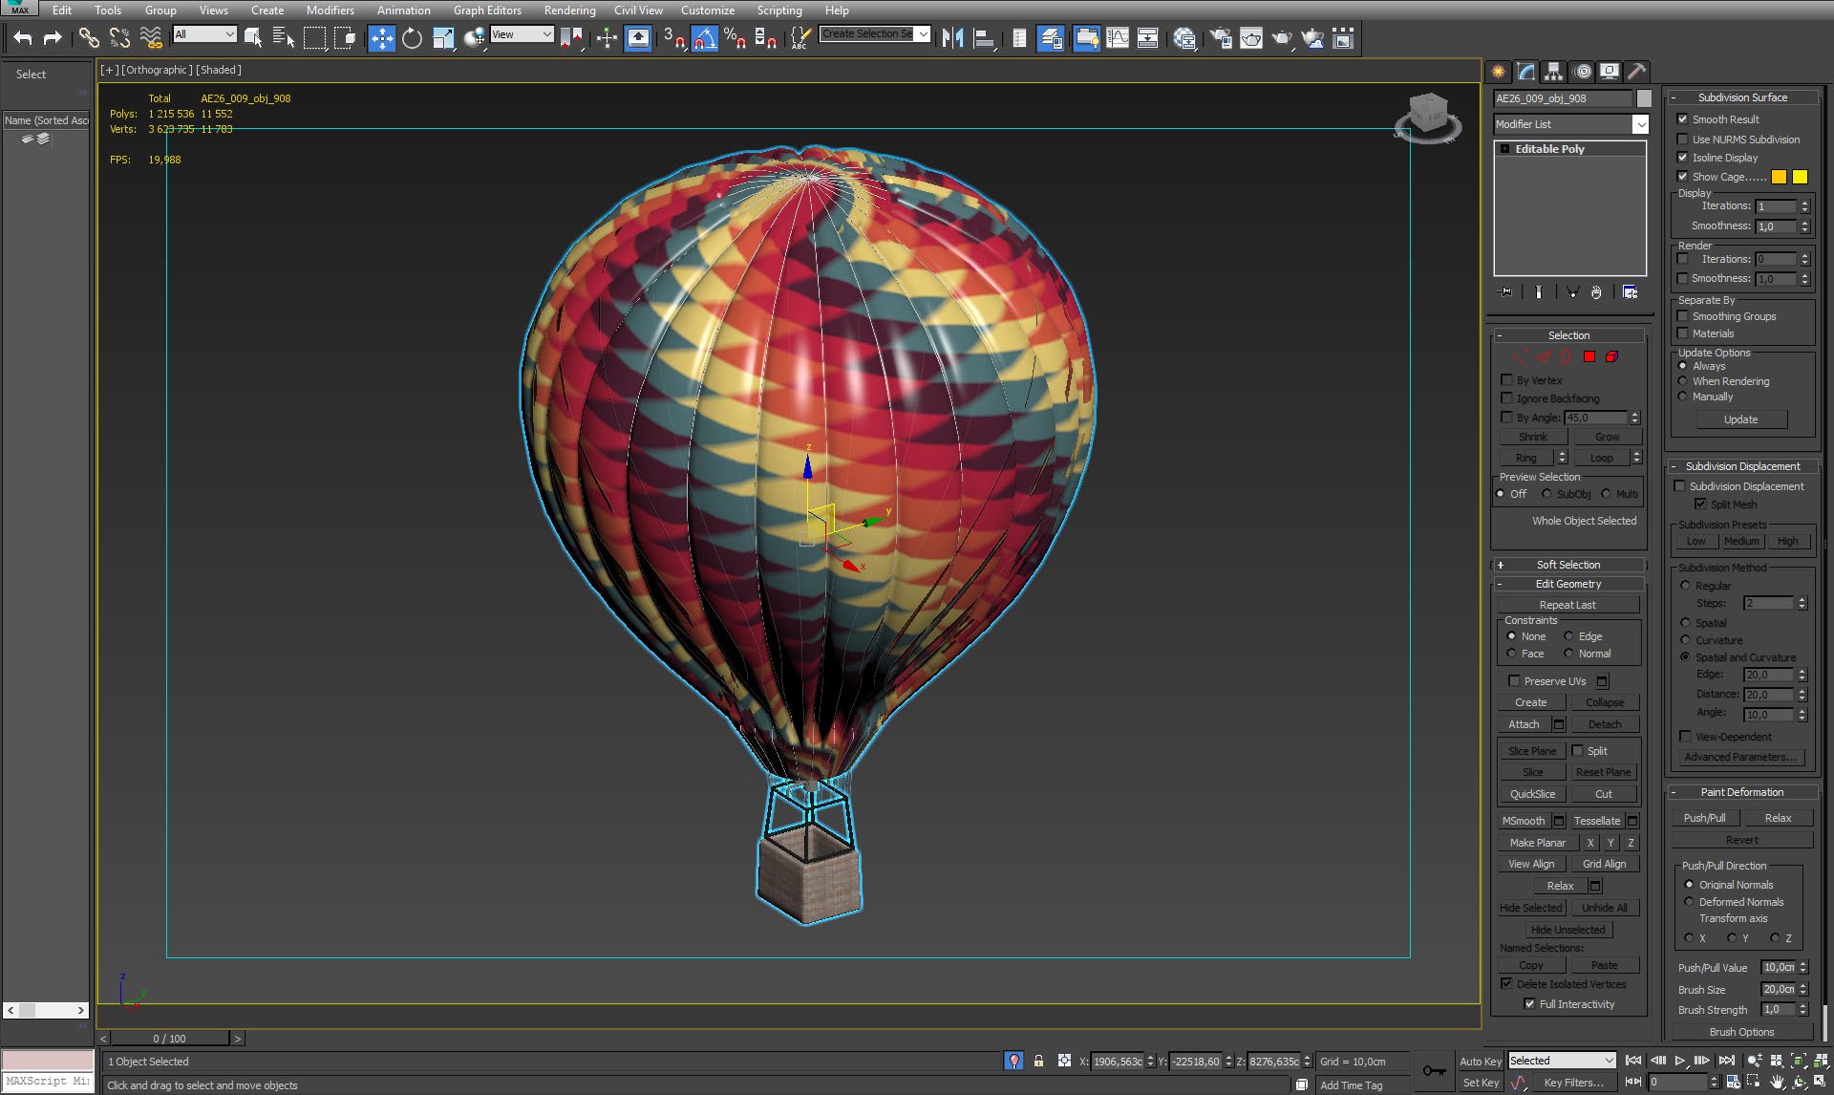Choose the Rectangular Selection Region tool
The image size is (1834, 1095).
(x=314, y=38)
